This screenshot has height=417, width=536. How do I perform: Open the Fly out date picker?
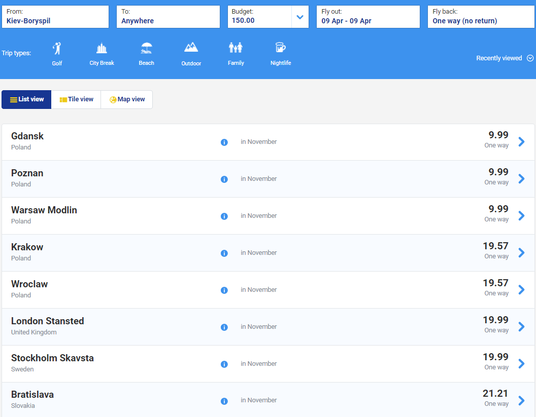pos(367,17)
